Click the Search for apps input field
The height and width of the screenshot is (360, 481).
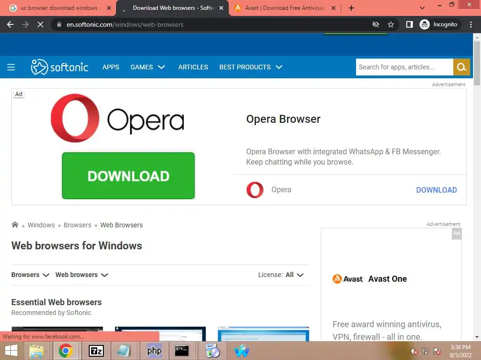(404, 67)
